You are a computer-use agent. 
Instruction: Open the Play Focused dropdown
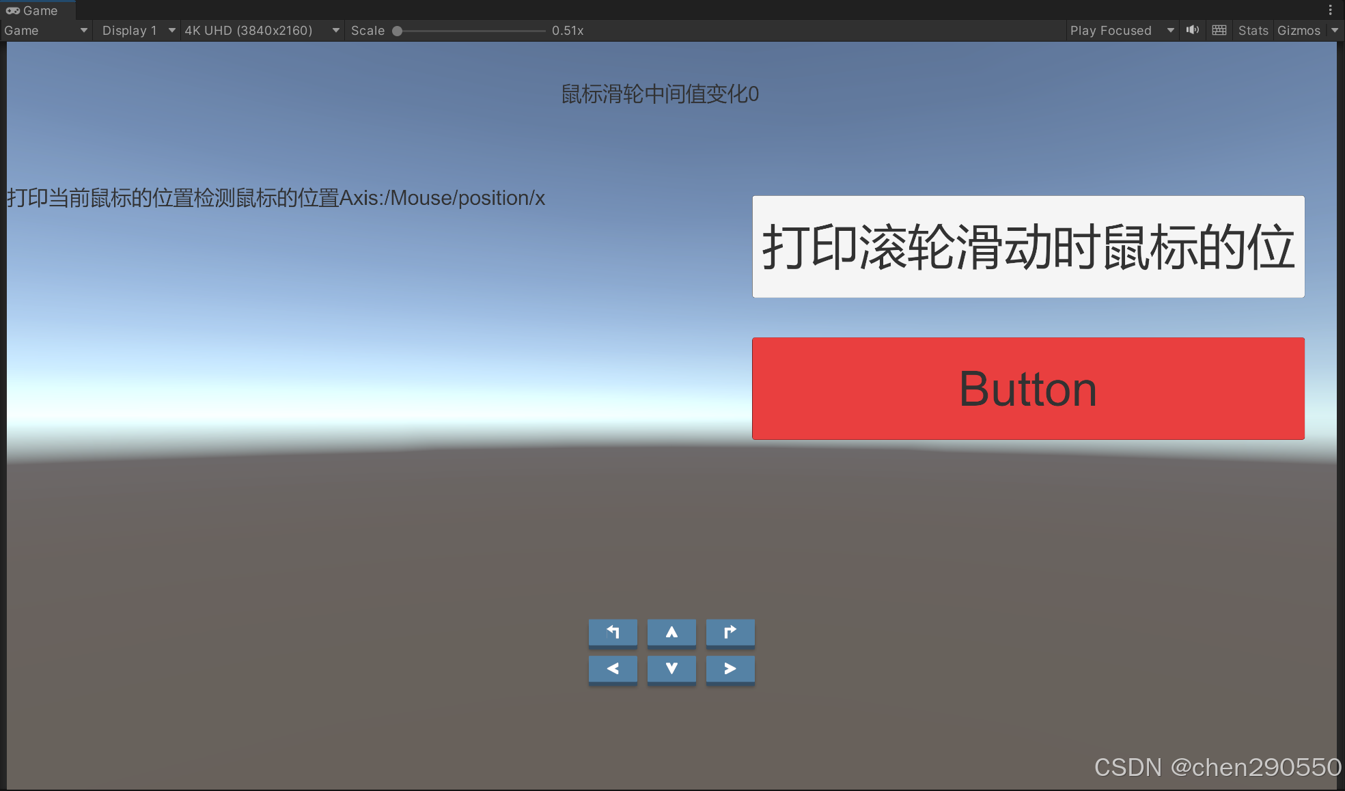1121,30
